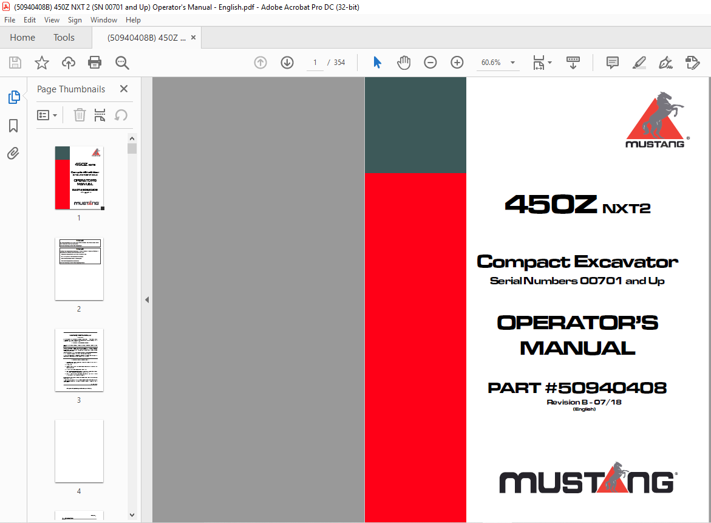Zoom in with plus button

457,63
